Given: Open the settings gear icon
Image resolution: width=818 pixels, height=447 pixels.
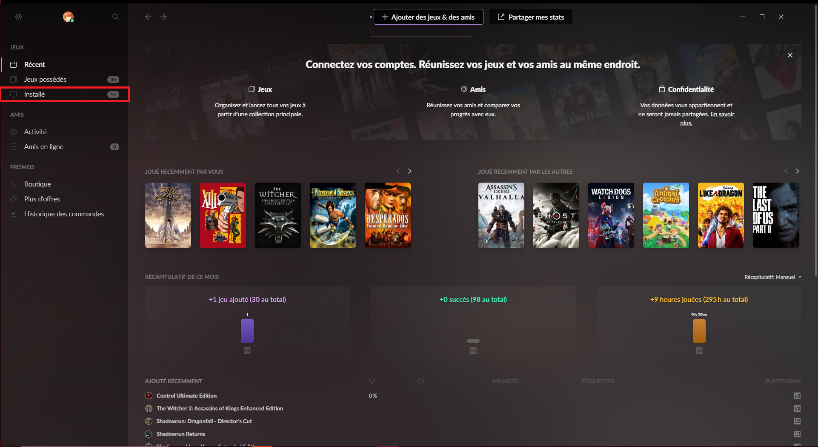Looking at the screenshot, I should [x=18, y=17].
